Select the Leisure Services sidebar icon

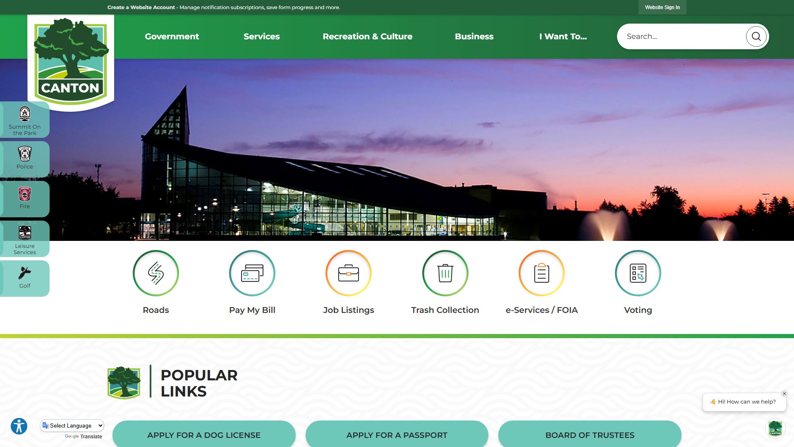pos(24,233)
